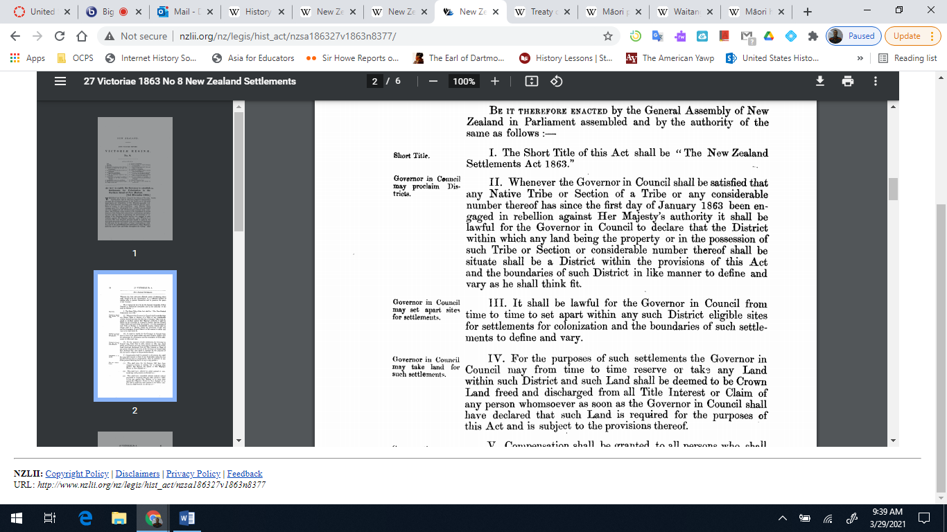Go to the browser home page
Image resolution: width=947 pixels, height=532 pixels.
(x=82, y=36)
